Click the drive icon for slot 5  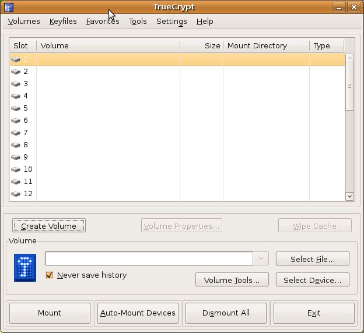point(16,108)
